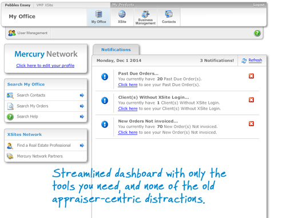Select the VMP XSite header tab
Viewport: 286px width, 218px height.
[45, 5]
